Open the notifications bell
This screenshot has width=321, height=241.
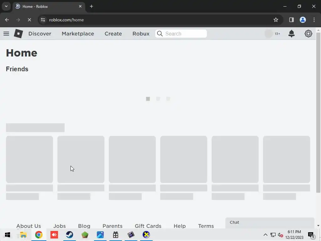pos(291,34)
